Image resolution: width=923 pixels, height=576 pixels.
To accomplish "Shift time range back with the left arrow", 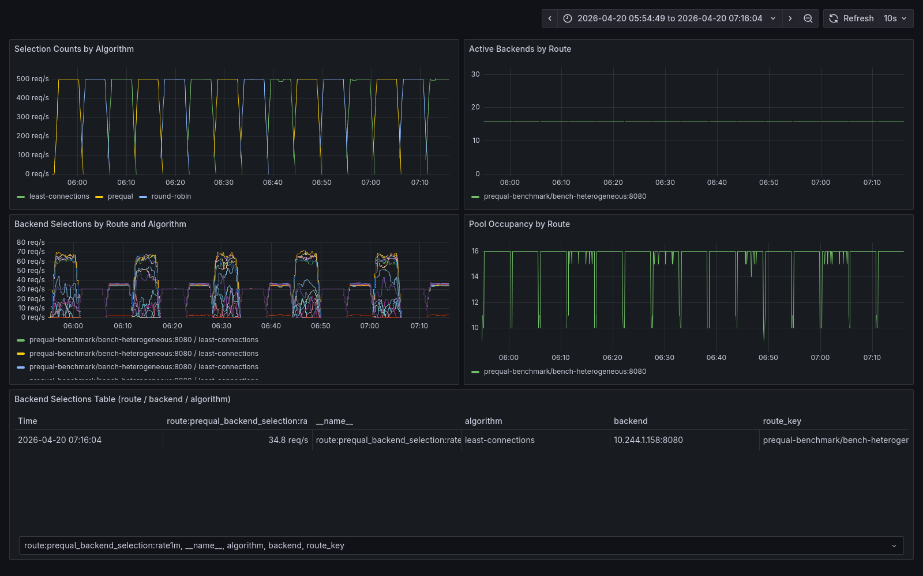I will coord(549,18).
